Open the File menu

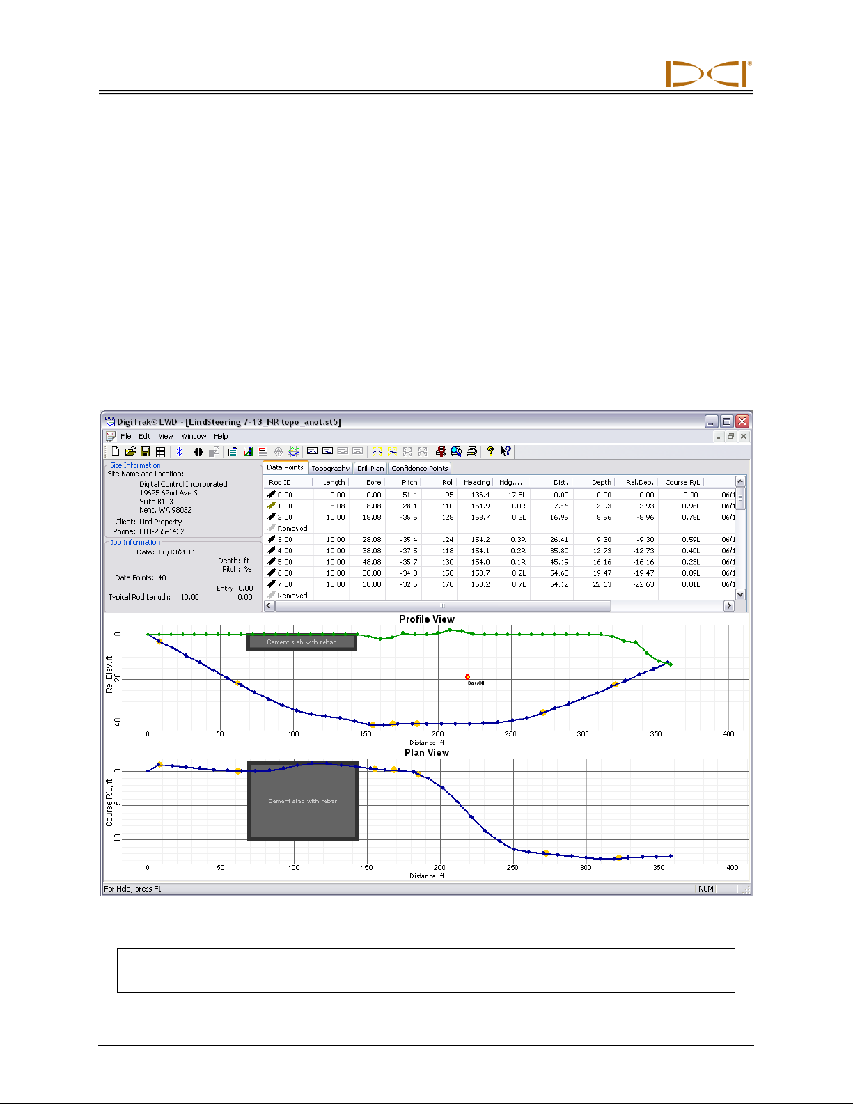(126, 437)
